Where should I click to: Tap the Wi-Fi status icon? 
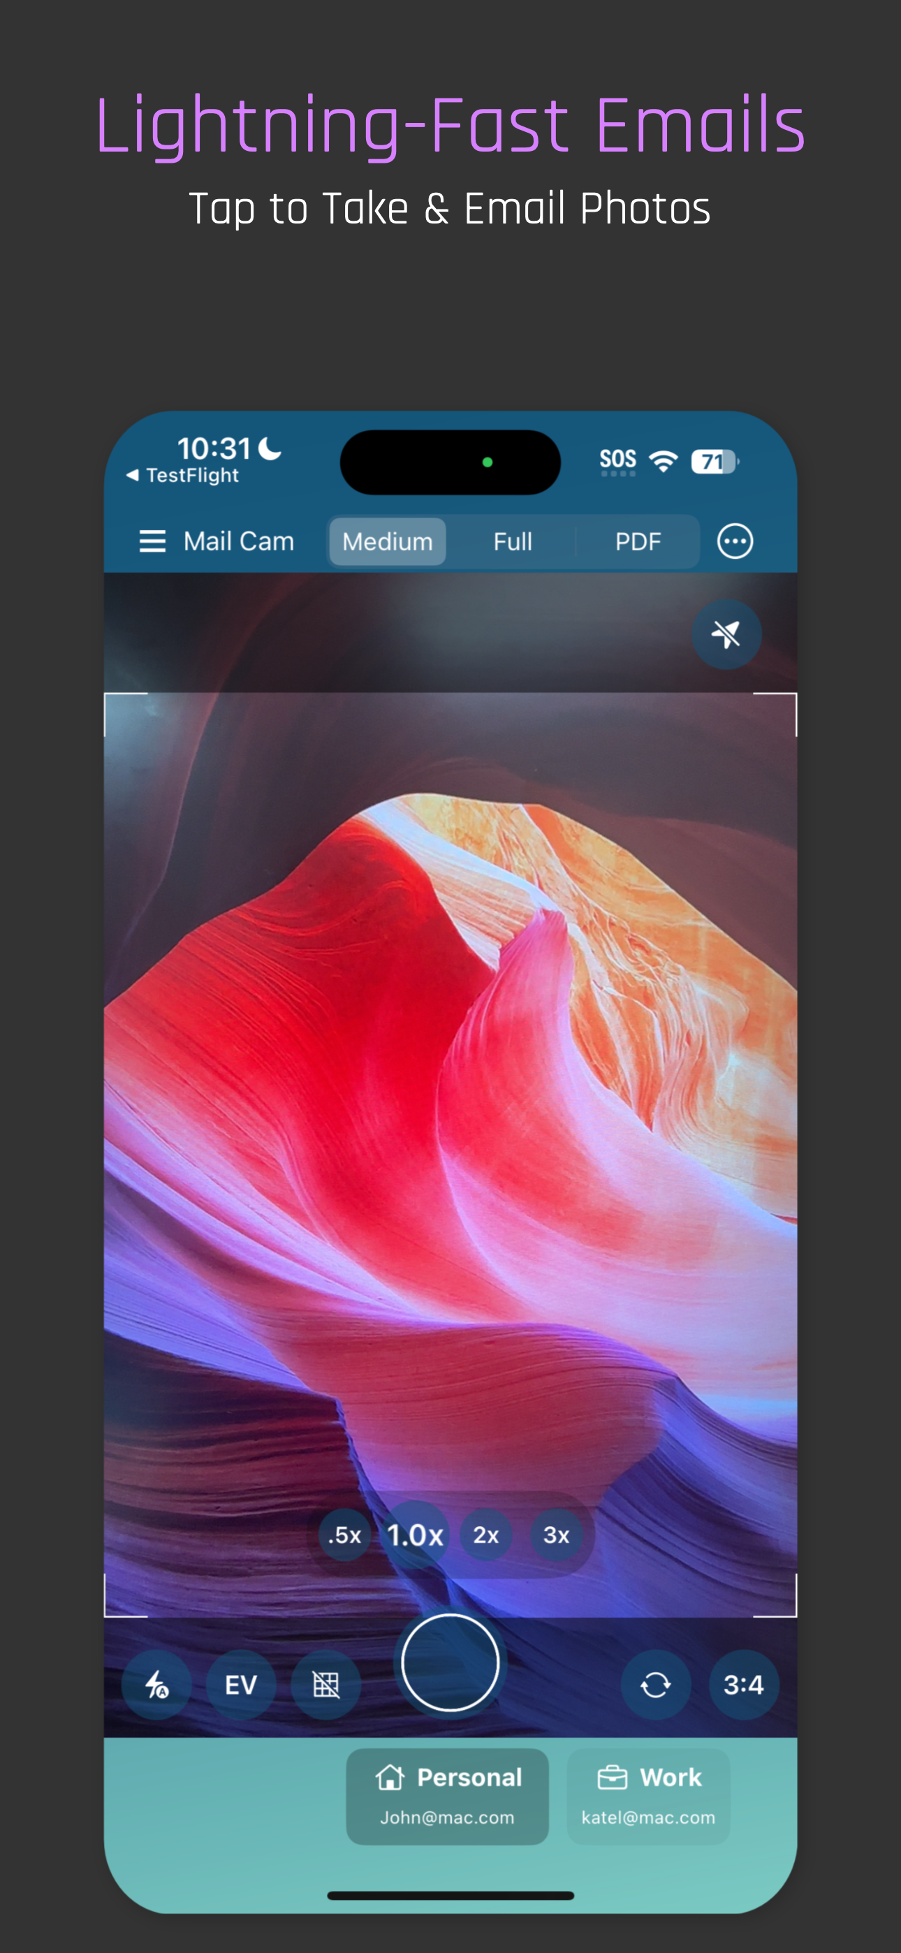pyautogui.click(x=664, y=460)
